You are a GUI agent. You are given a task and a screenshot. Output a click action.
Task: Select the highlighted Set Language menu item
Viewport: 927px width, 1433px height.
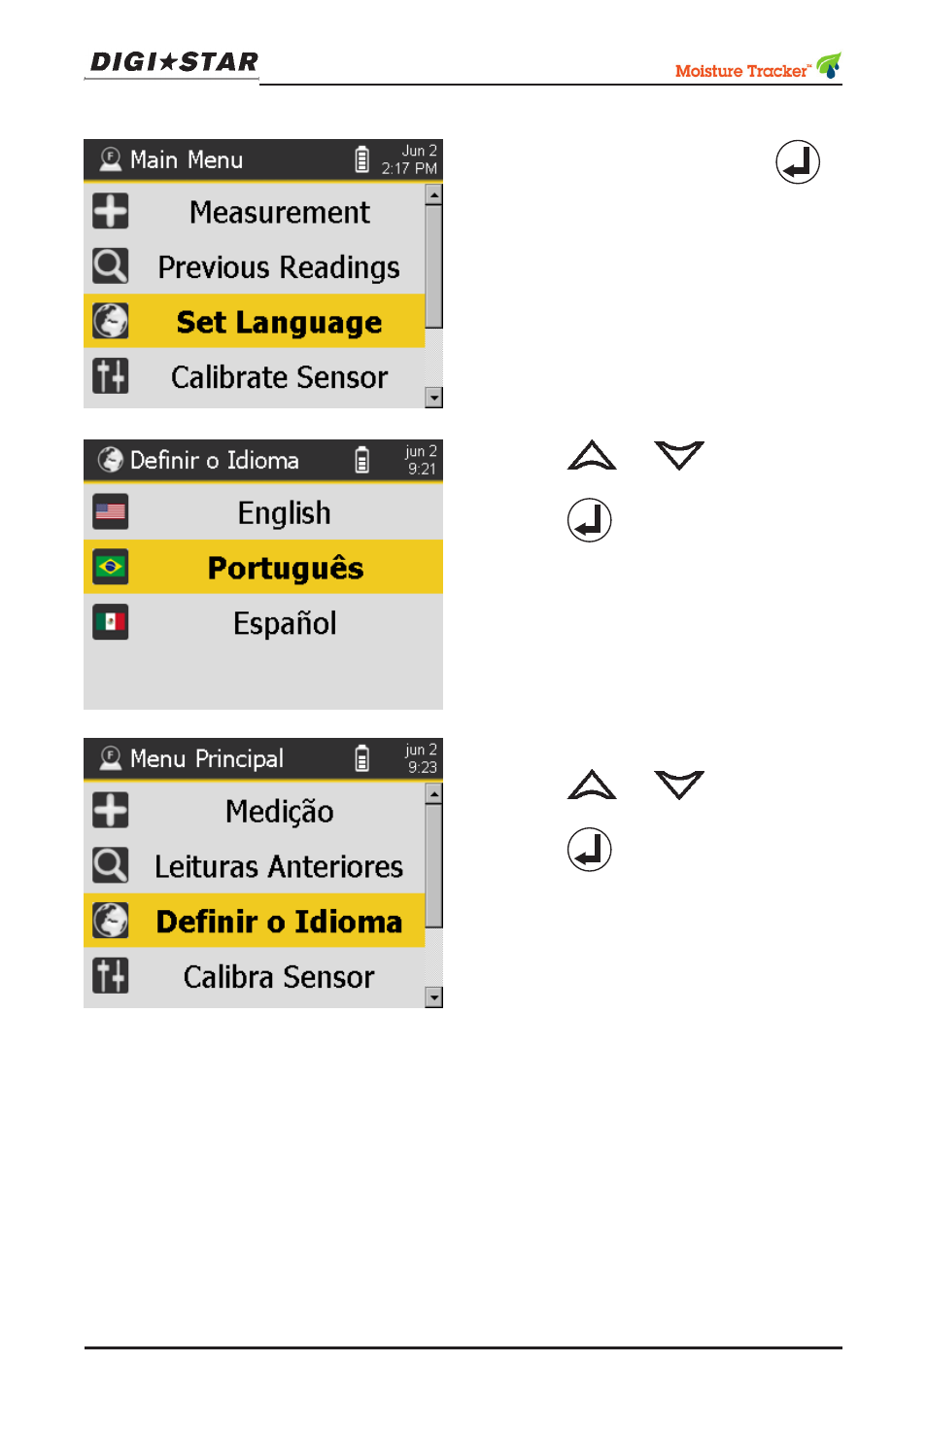(x=255, y=321)
